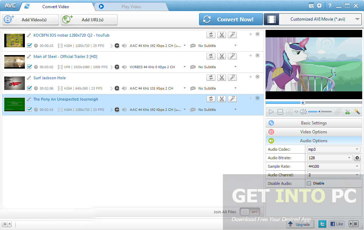This screenshot has width=364, height=230.
Task: Click the scissors clip icon under the preview player
Action: click(x=348, y=112)
